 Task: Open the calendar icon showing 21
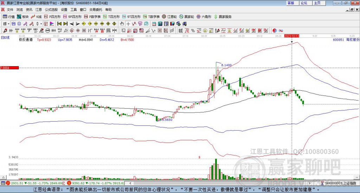point(154,24)
